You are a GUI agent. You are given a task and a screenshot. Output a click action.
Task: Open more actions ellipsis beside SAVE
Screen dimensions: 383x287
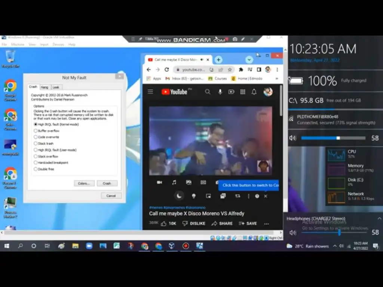pos(266,223)
